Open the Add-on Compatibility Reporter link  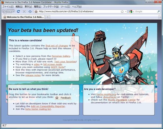click(48, 106)
